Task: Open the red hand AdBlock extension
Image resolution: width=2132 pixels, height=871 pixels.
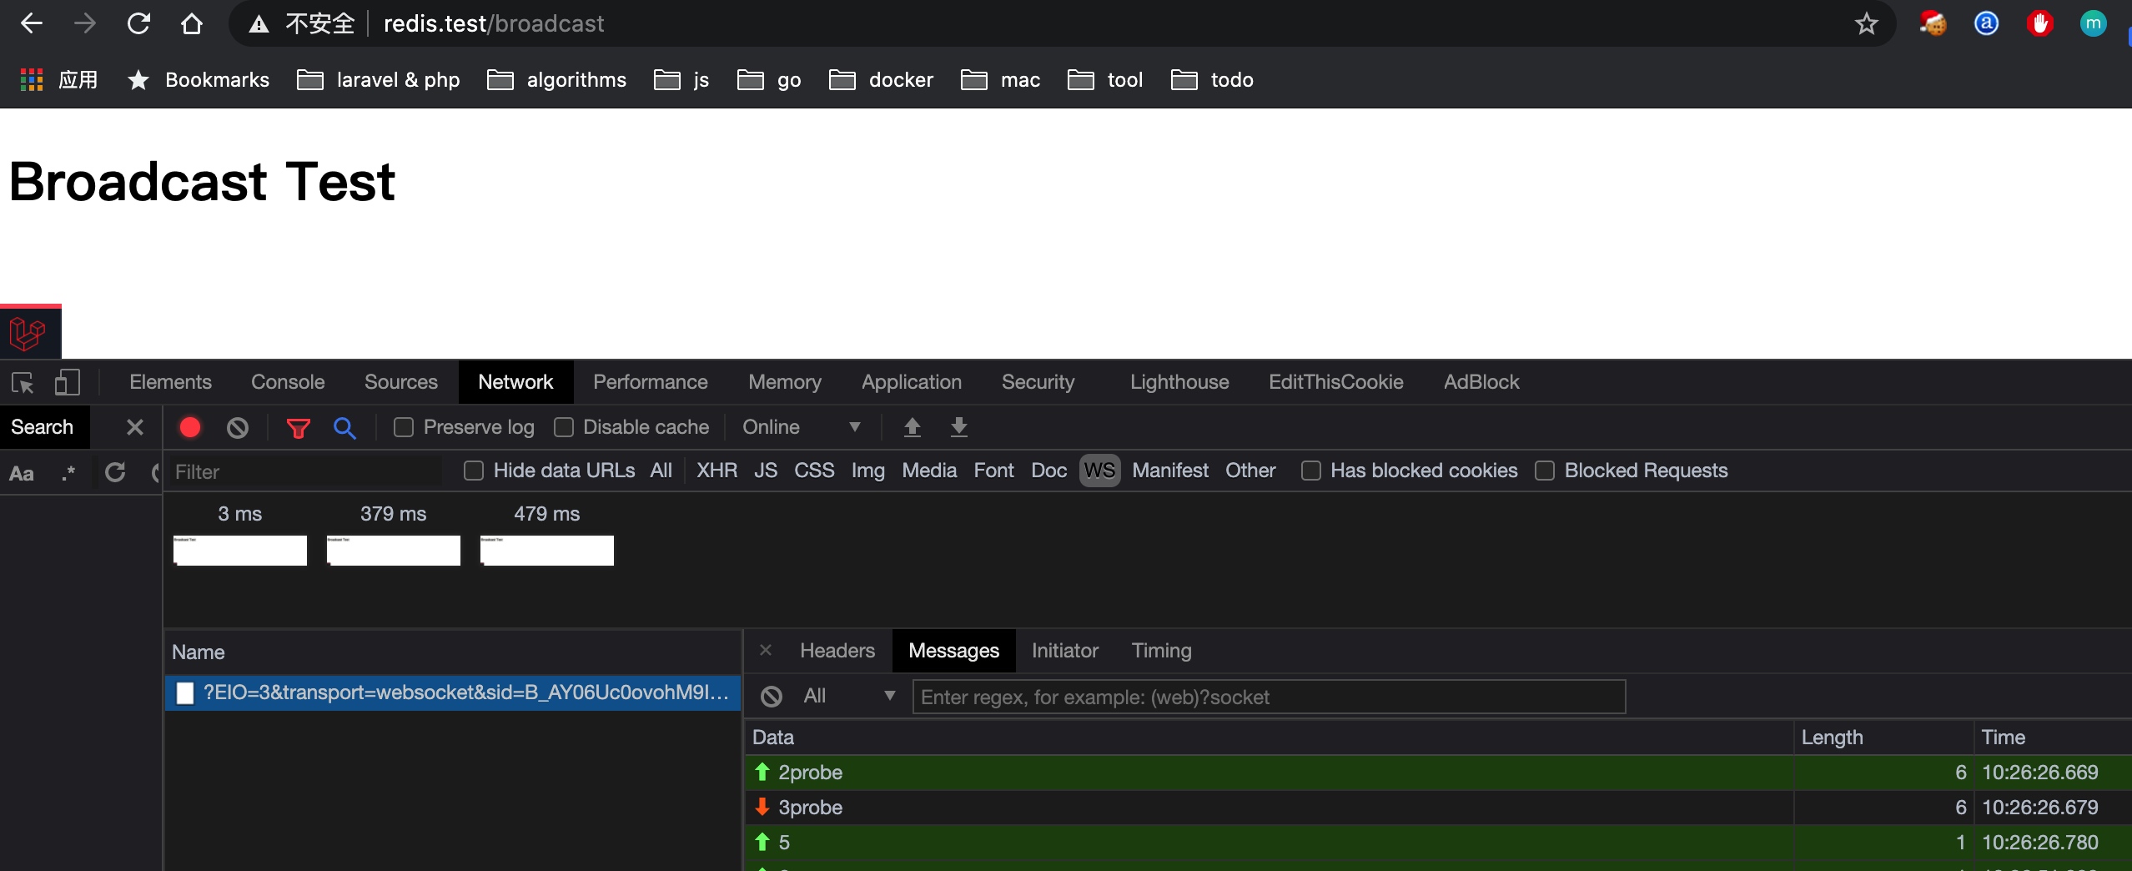Action: point(2040,23)
